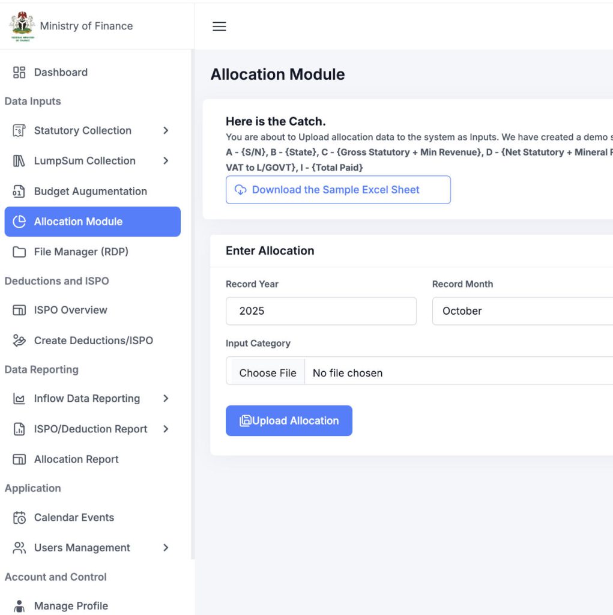Click the File Manager folder icon
The width and height of the screenshot is (613, 615).
[x=19, y=252]
